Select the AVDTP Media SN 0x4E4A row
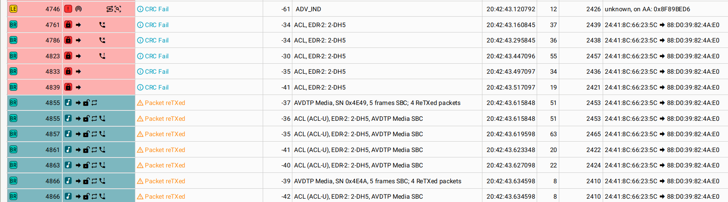The image size is (728, 202). pyautogui.click(x=378, y=181)
